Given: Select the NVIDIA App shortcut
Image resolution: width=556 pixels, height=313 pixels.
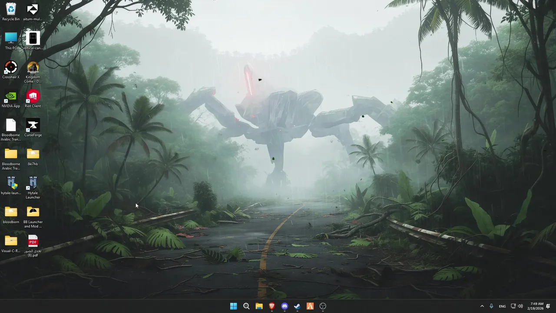Looking at the screenshot, I should (x=11, y=99).
